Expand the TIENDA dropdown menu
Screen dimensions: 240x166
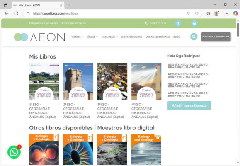77,37
